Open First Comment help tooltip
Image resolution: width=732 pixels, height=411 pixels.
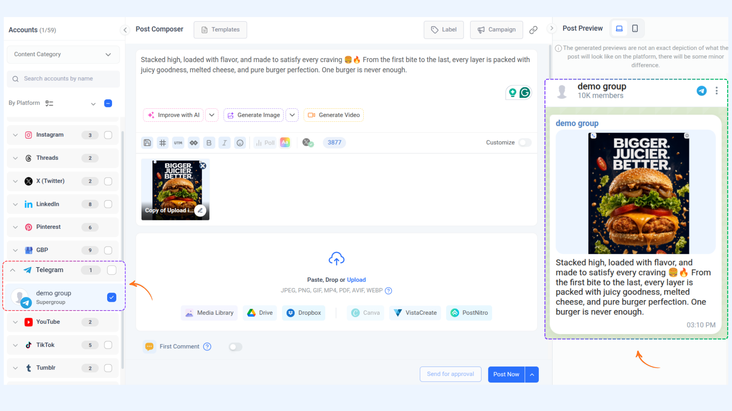(207, 347)
